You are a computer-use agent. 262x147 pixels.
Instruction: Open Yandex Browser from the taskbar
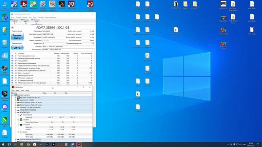coord(34,145)
